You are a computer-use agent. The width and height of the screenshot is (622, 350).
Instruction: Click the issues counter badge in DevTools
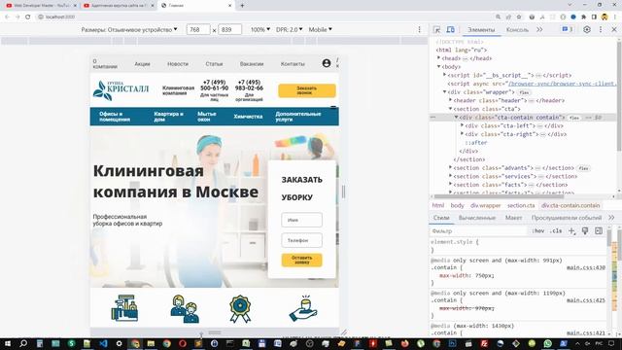click(x=568, y=29)
